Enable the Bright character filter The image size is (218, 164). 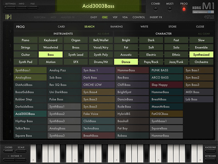click(126, 40)
